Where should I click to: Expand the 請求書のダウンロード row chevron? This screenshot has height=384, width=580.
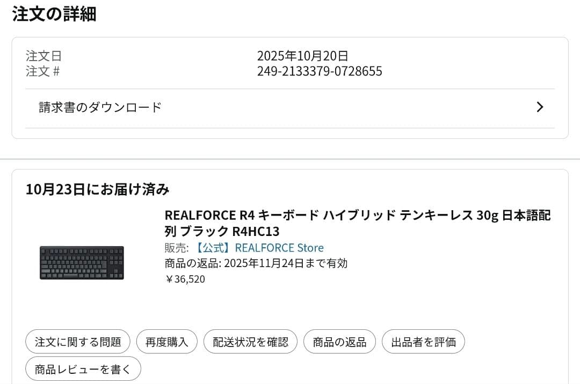[540, 107]
